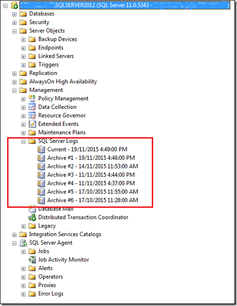
Task: Select 'Archive #3 - 11/11/2015 4:44:00 PM'
Action: point(91,175)
